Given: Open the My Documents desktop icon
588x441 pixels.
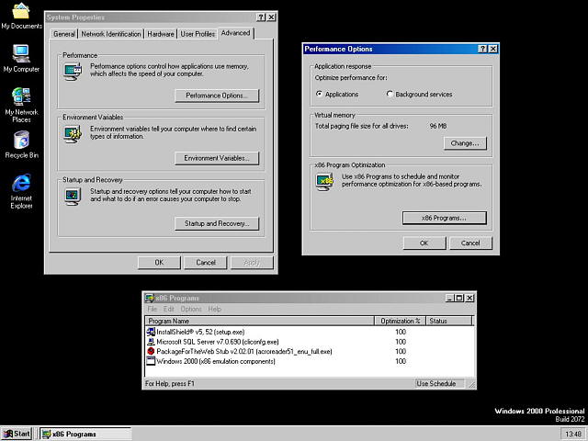Looking at the screenshot, I should point(21,16).
